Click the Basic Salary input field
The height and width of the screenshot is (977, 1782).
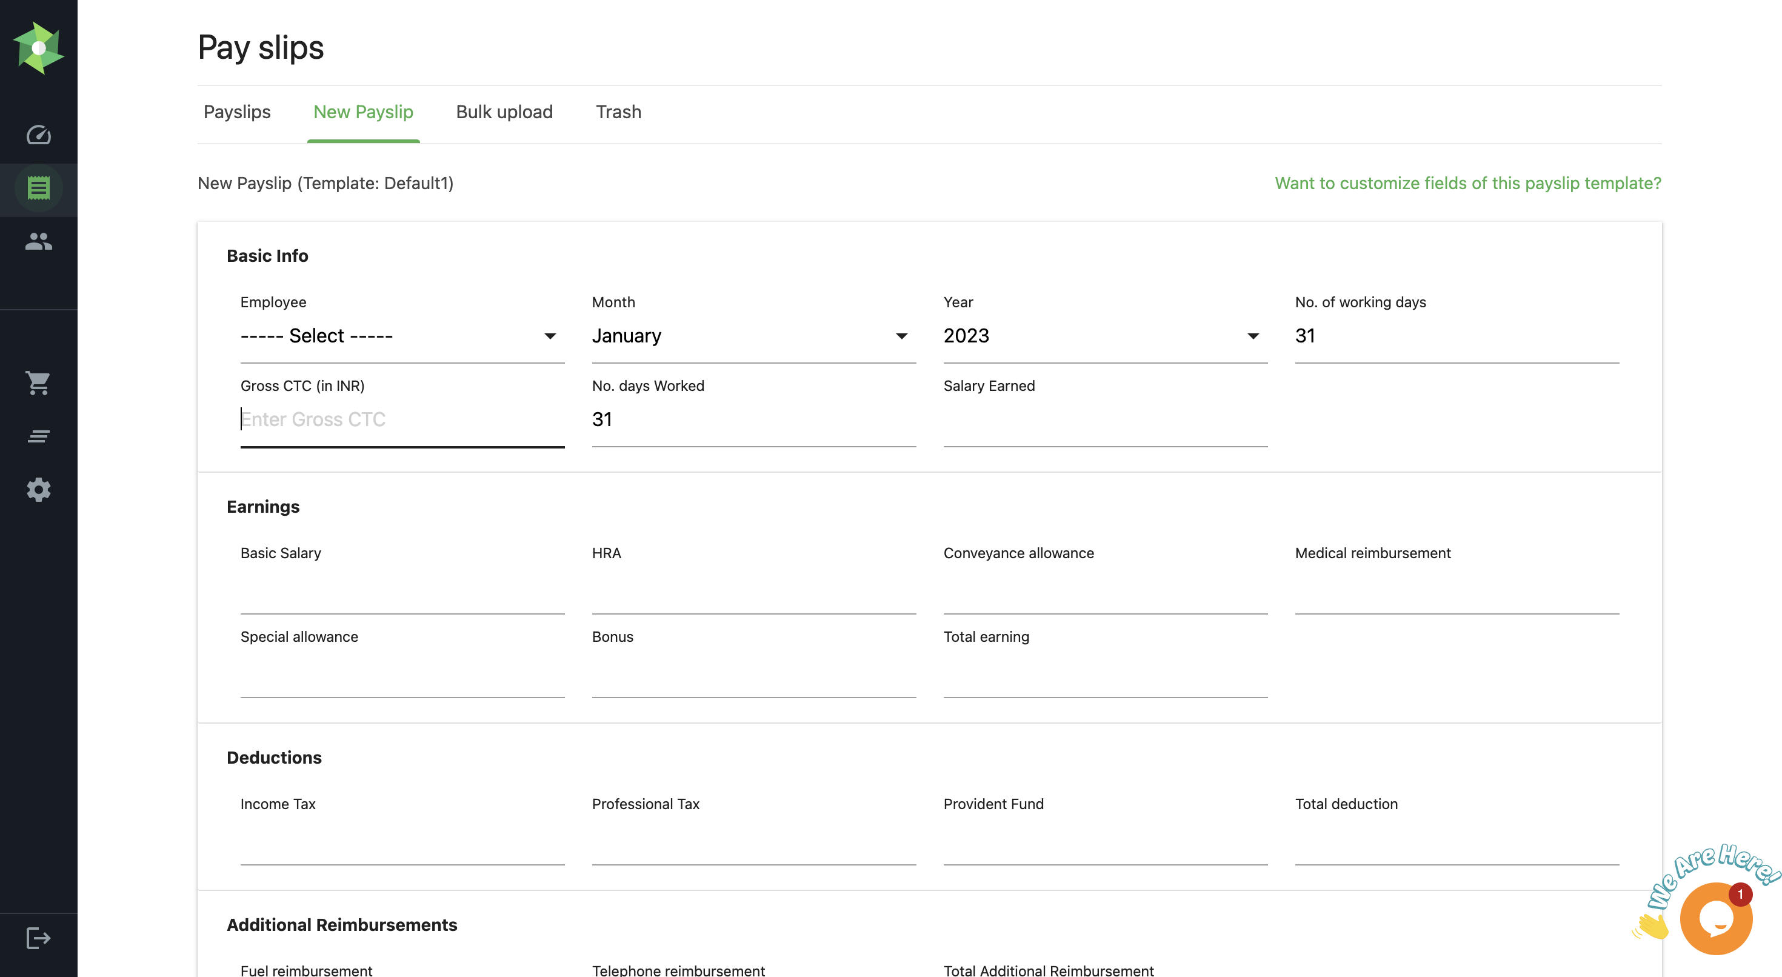pyautogui.click(x=402, y=587)
